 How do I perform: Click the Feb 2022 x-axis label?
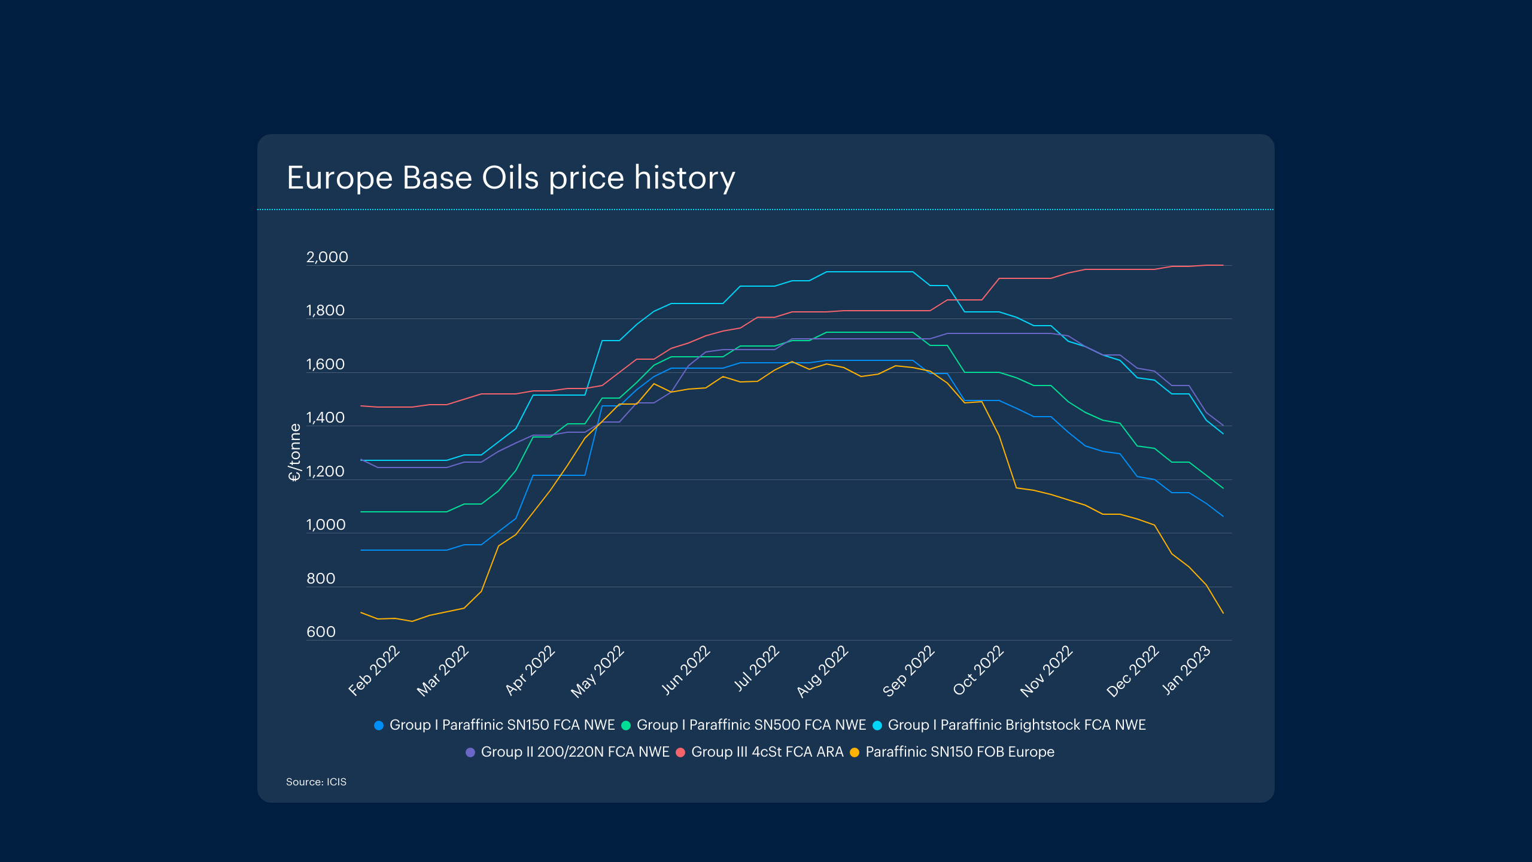click(x=374, y=670)
